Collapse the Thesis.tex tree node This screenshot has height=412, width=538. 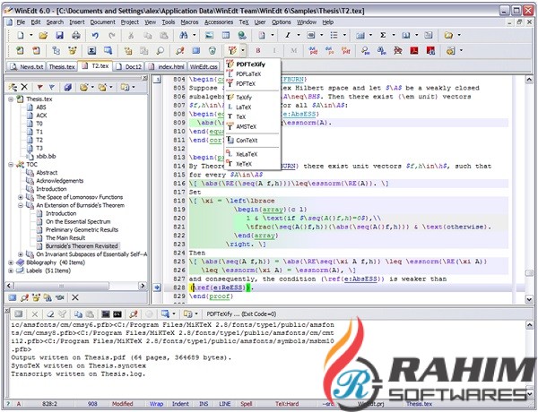click(11, 99)
